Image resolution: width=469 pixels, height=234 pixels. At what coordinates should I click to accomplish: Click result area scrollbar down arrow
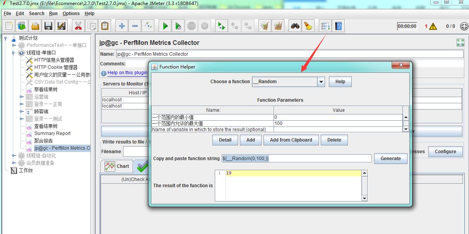click(x=365, y=198)
